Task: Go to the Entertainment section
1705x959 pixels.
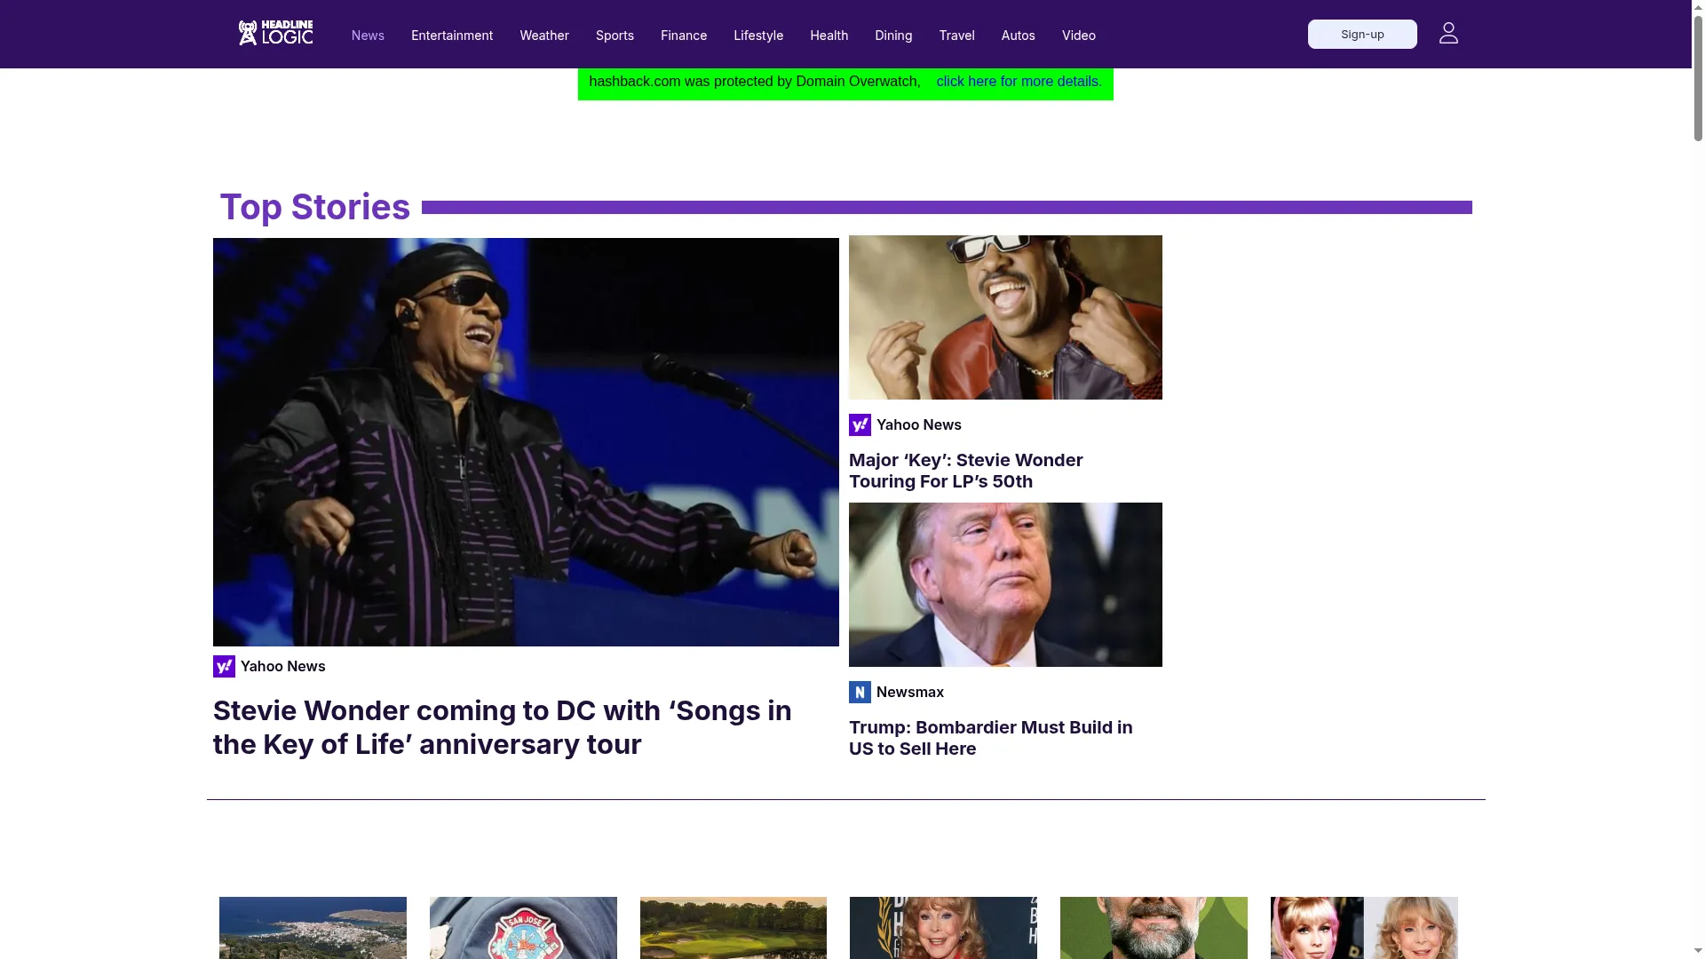Action: (x=452, y=36)
